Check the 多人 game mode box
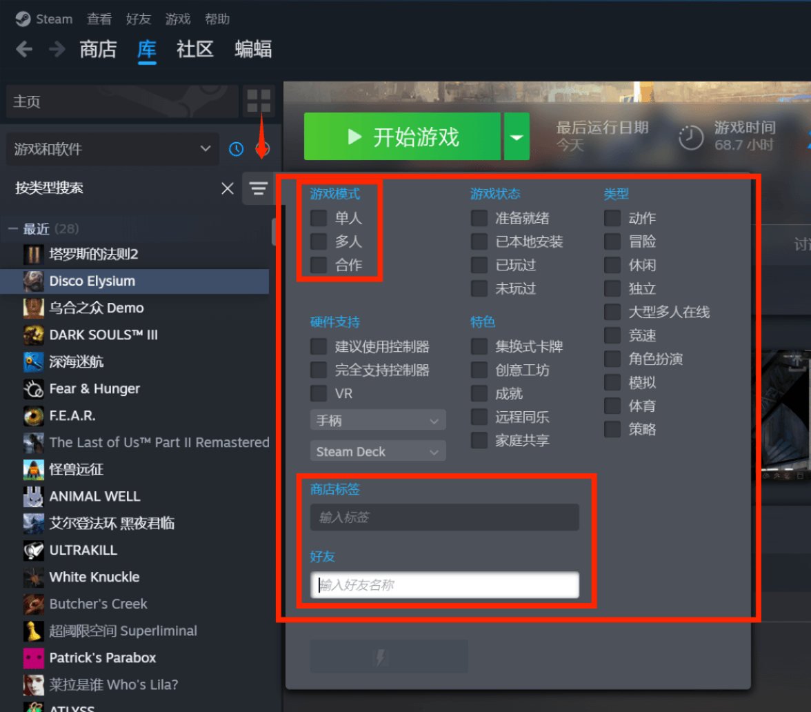The width and height of the screenshot is (811, 712). (319, 241)
